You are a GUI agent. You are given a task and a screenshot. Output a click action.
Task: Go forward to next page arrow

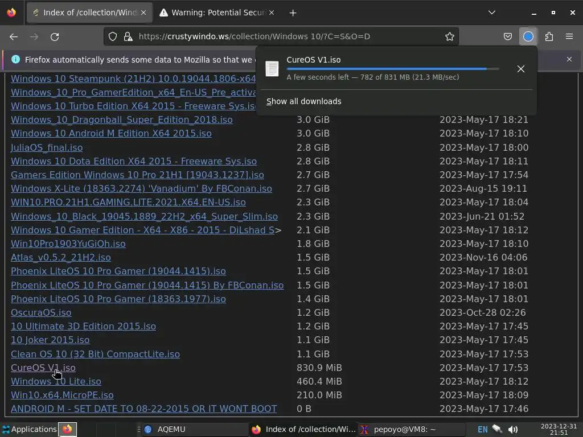(34, 36)
